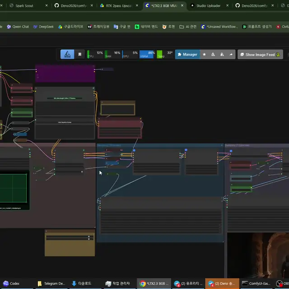
Task: Open 작업 관리자 from the taskbar
Action: click(x=117, y=284)
